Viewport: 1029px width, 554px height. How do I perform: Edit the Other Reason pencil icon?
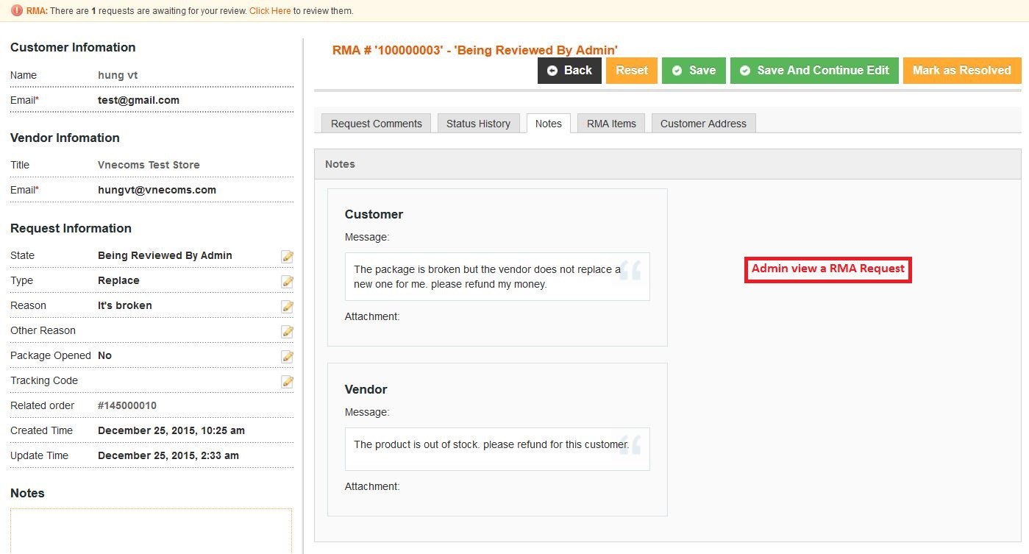coord(288,331)
